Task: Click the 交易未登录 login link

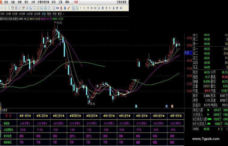Action: (x=122, y=2)
